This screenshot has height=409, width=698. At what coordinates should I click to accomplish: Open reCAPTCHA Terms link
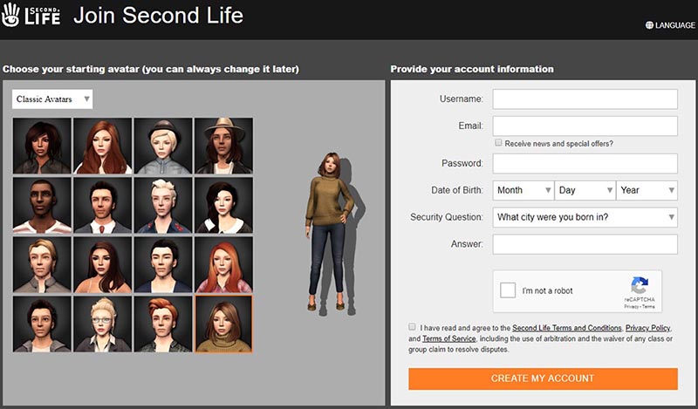[x=648, y=307]
